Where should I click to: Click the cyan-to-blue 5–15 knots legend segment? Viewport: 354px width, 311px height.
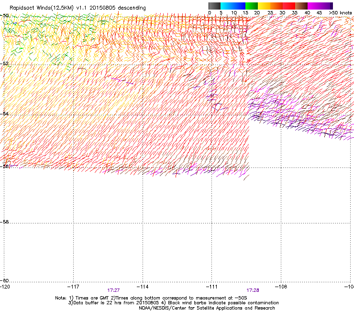pos(233,6)
